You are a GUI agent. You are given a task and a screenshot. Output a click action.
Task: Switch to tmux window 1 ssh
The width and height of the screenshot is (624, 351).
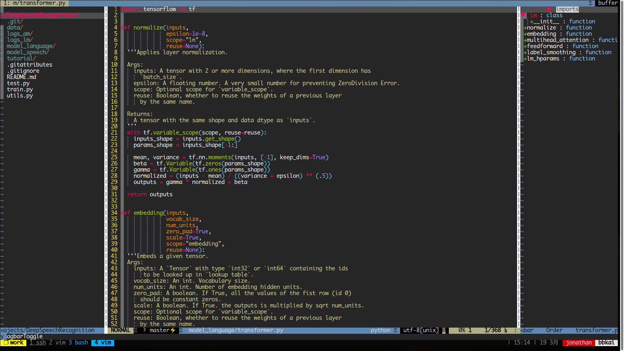pos(38,343)
